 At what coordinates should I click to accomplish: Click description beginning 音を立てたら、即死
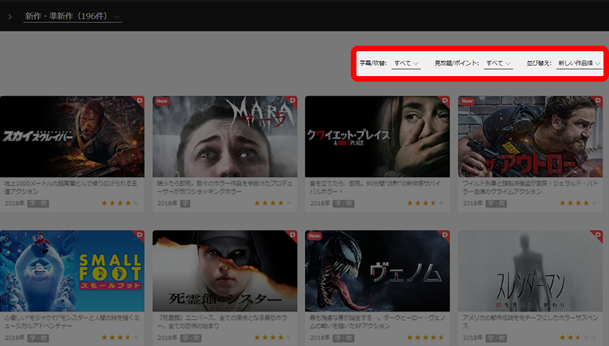click(375, 187)
